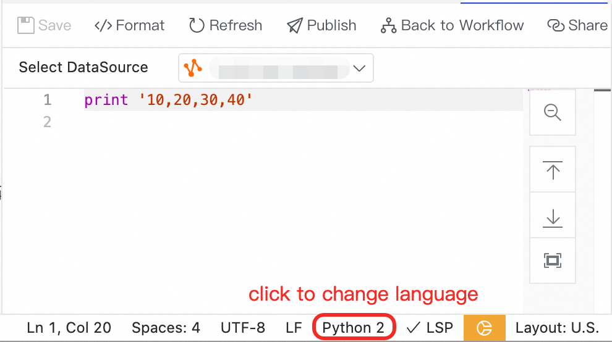Click the scroll-to-top arrow icon
This screenshot has height=342, width=612.
pyautogui.click(x=552, y=170)
